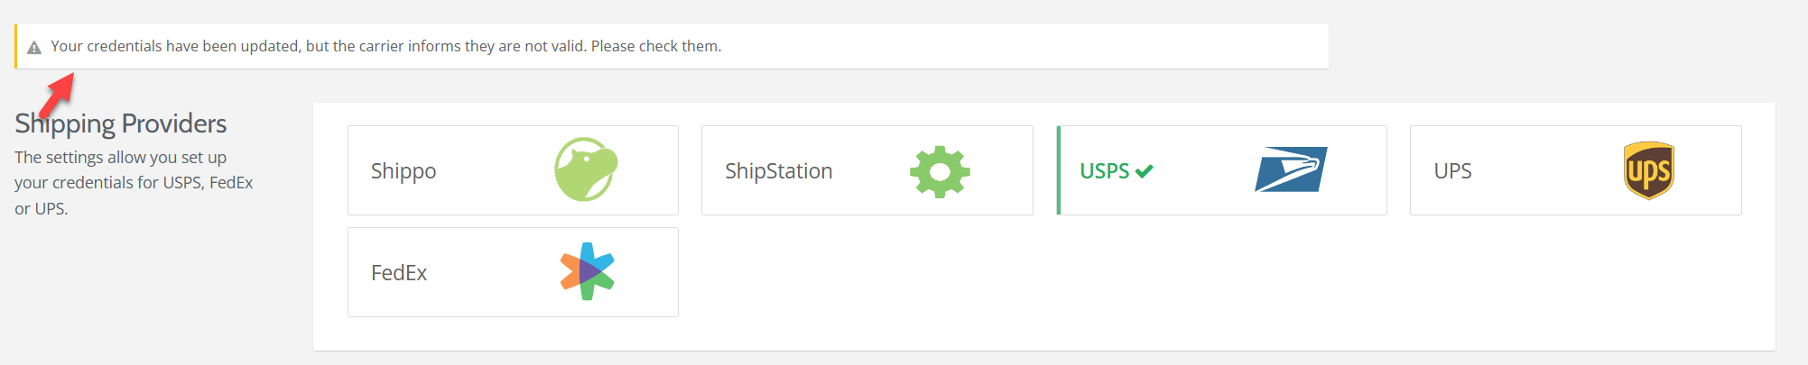Click the FedEx colorful star logo

[x=587, y=271]
